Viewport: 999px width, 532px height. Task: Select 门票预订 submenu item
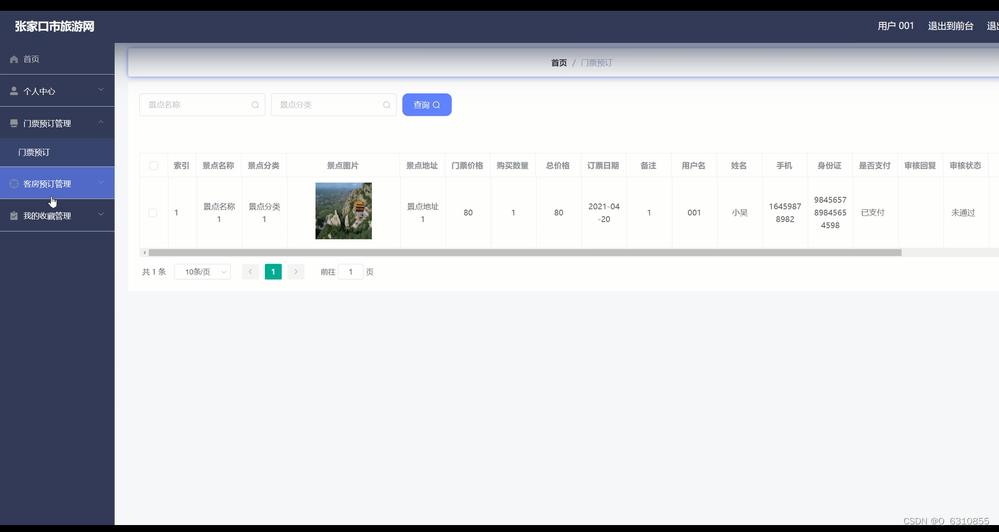pyautogui.click(x=57, y=152)
